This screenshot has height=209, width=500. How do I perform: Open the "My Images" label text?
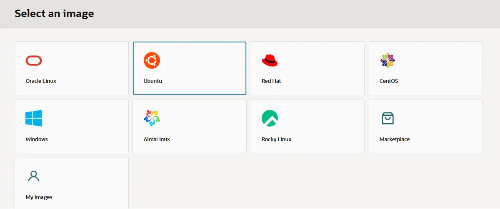click(39, 197)
